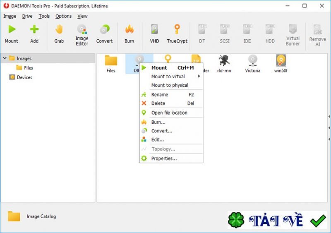The width and height of the screenshot is (331, 233).
Task: Select Files in the sidebar tree
Action: [28, 68]
